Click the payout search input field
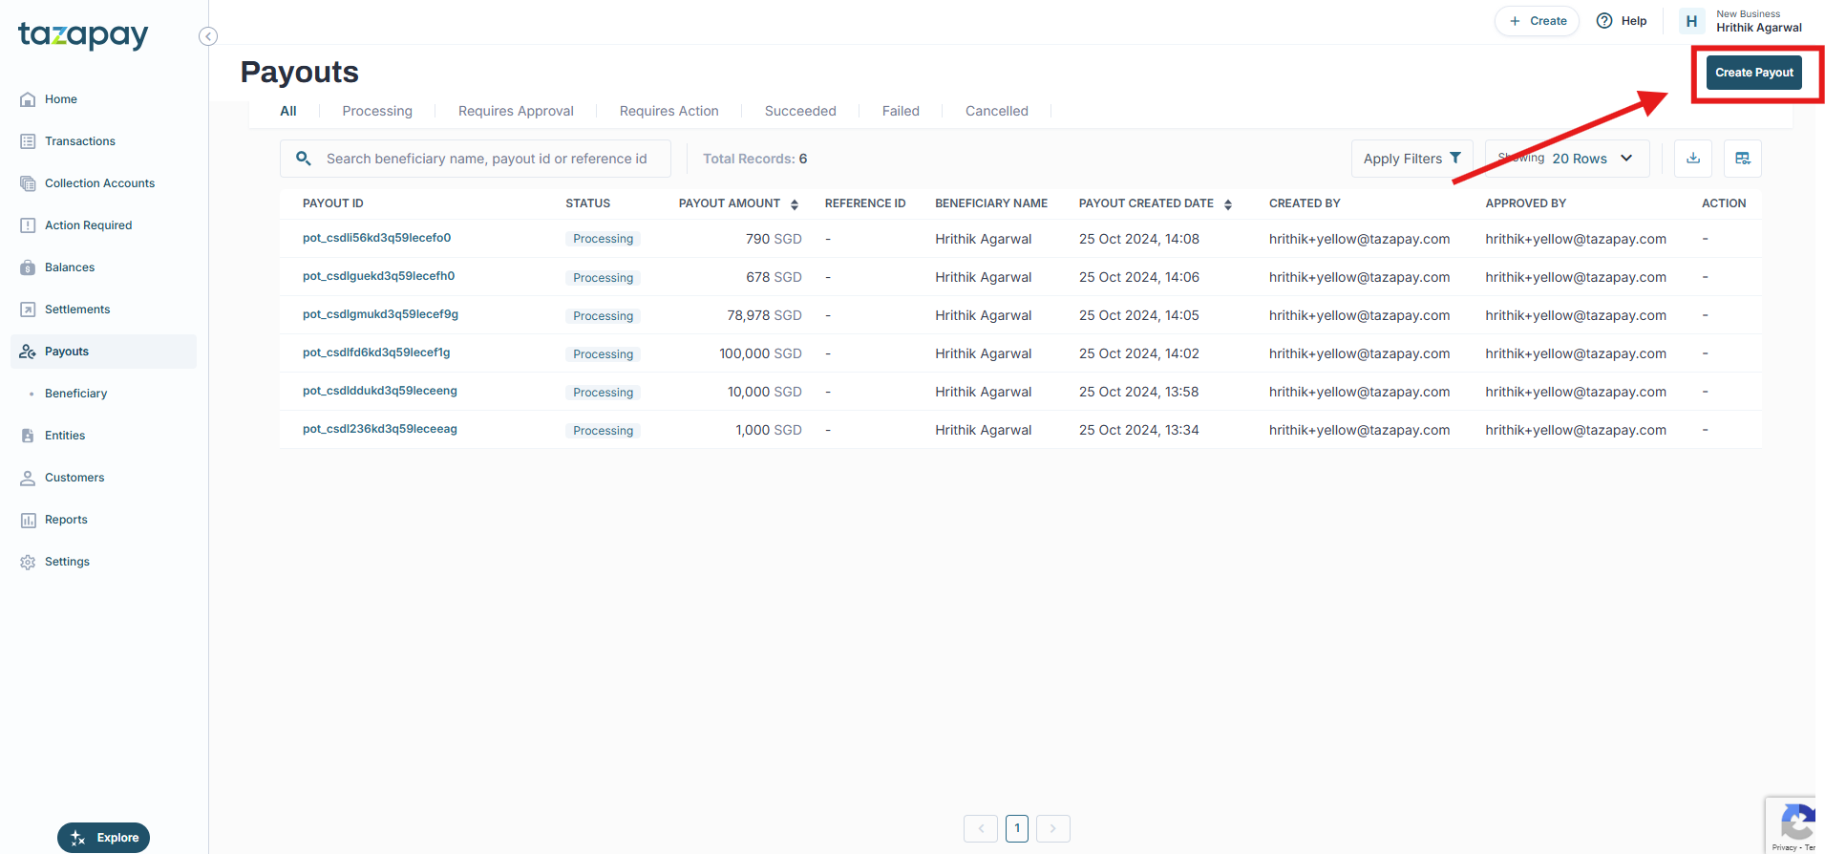This screenshot has width=1825, height=854. coord(476,159)
